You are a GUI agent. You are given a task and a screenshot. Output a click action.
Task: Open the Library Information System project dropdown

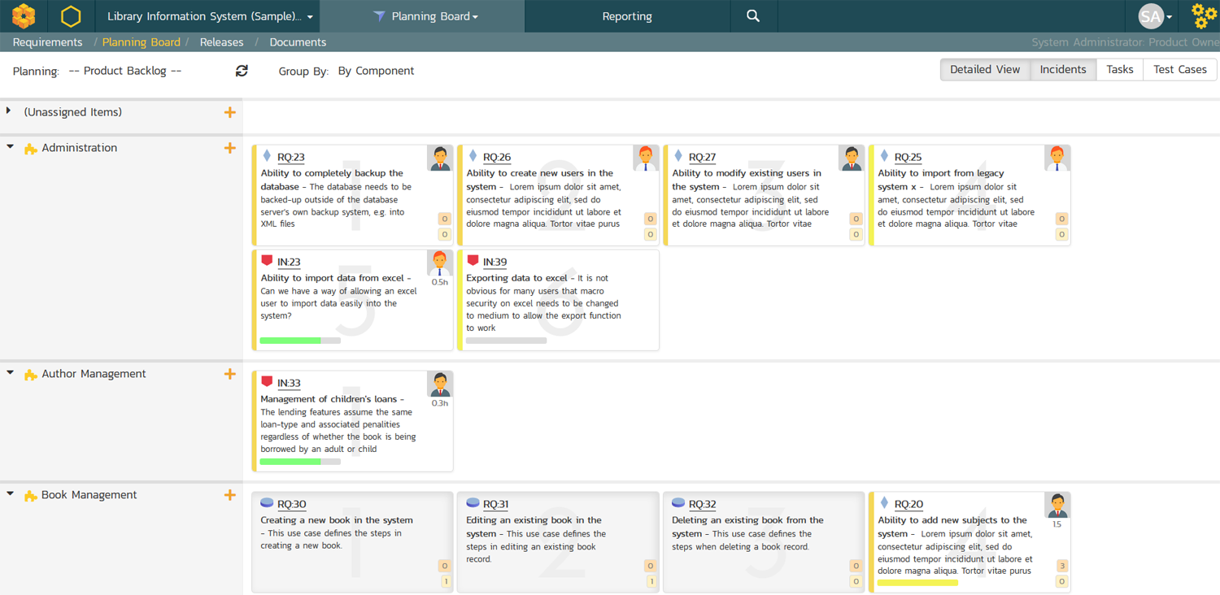click(x=210, y=16)
